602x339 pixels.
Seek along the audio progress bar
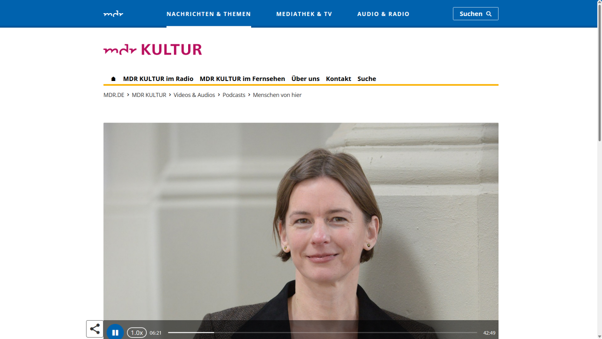(x=323, y=332)
